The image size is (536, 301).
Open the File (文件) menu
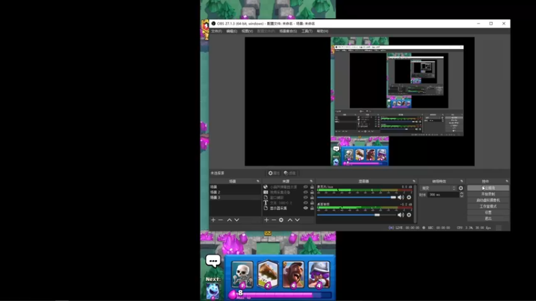click(216, 31)
